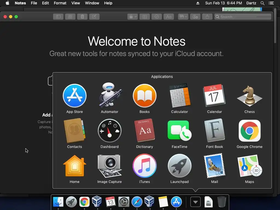Open the Help menu
Image resolution: width=280 pixels, height=210 pixels.
point(108,3)
